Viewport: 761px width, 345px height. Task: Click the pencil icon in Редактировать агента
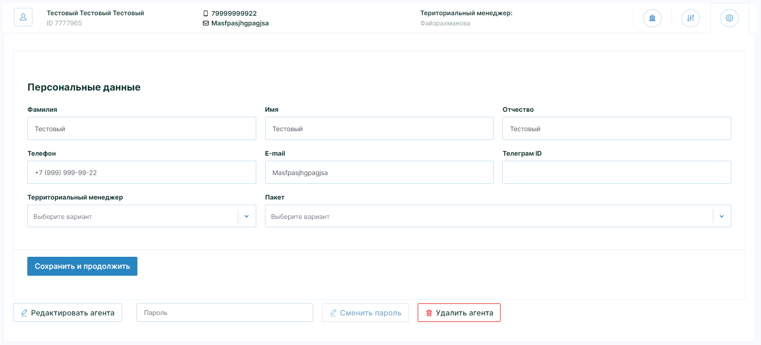(x=24, y=313)
